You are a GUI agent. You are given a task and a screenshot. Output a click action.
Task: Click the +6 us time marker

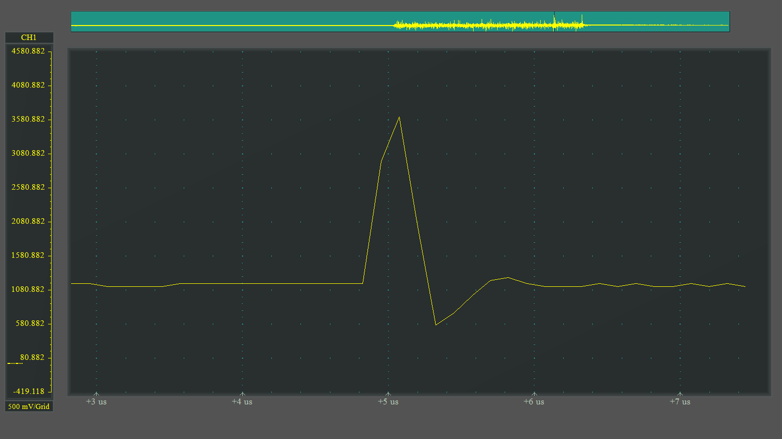click(x=534, y=401)
